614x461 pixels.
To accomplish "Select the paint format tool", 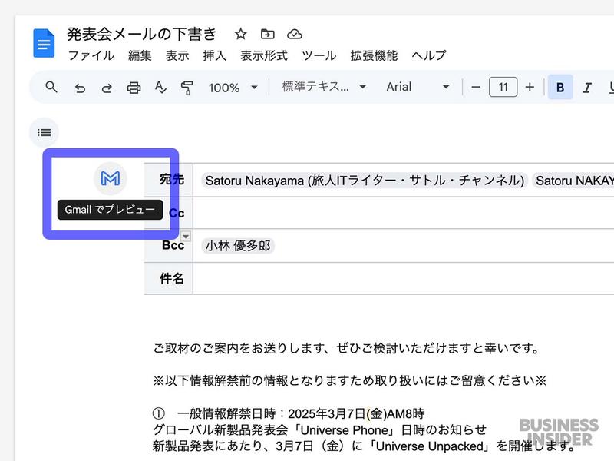I will pyautogui.click(x=187, y=88).
